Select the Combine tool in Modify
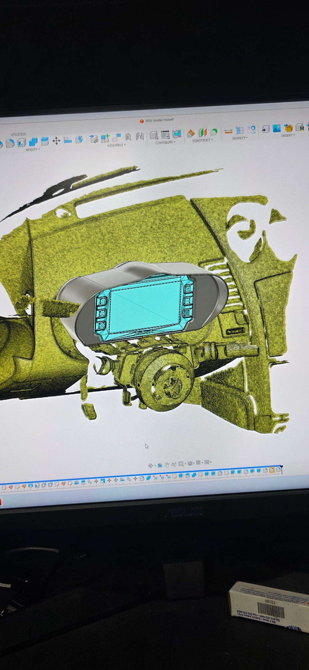 [33, 142]
